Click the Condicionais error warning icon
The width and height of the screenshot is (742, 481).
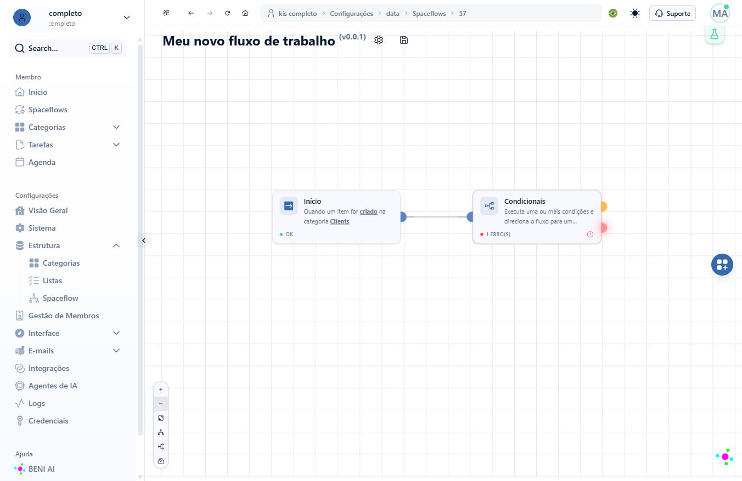point(591,234)
